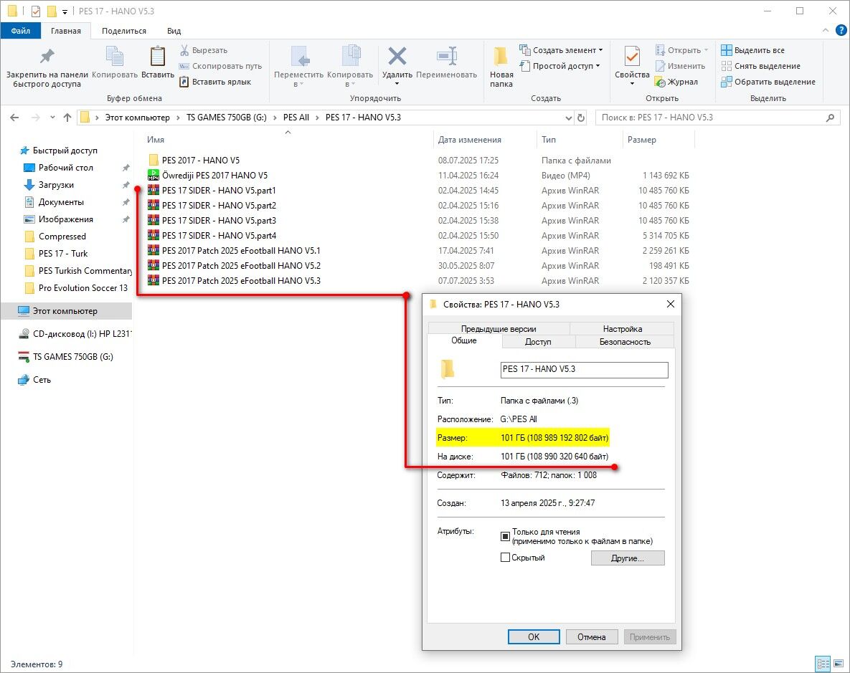Click Обратить выделение to invert selection
Screen dimensions: 850x673
(x=768, y=82)
